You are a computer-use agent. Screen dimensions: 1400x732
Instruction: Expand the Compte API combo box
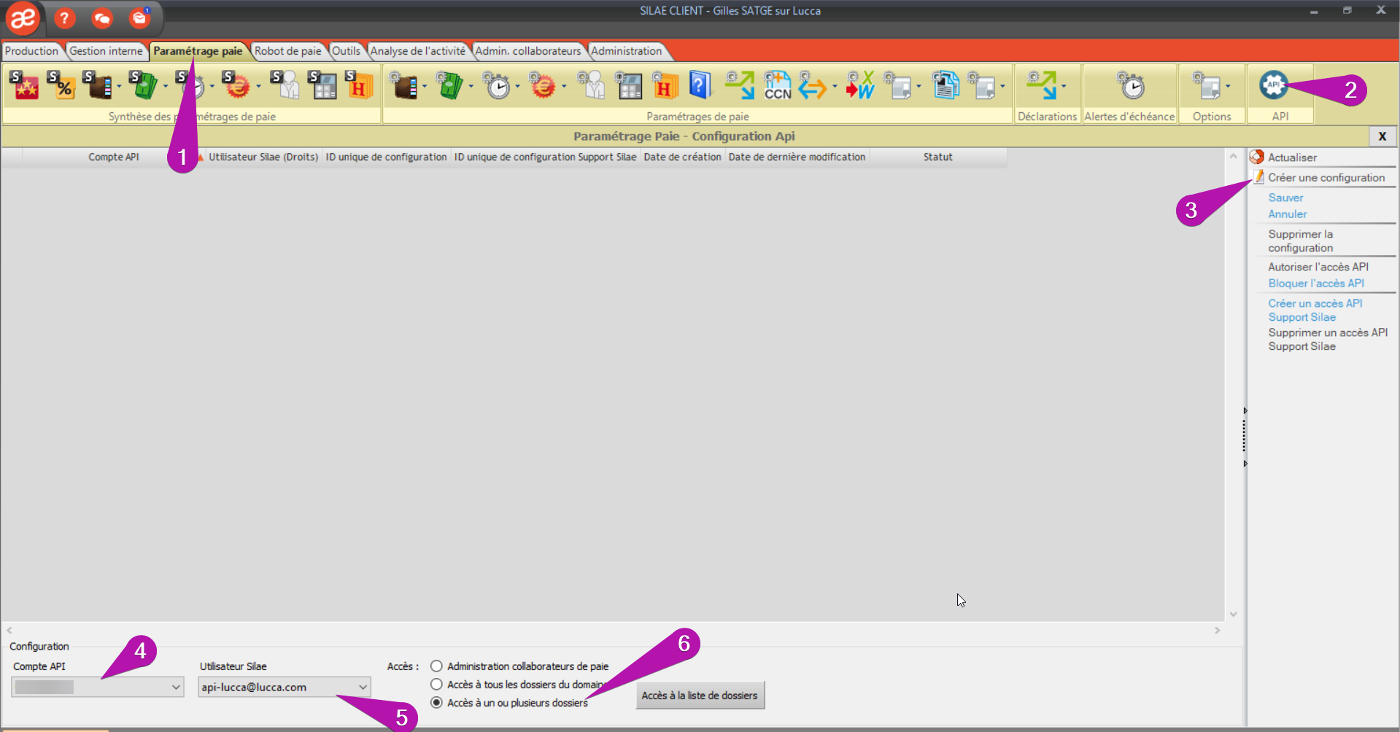click(x=176, y=687)
